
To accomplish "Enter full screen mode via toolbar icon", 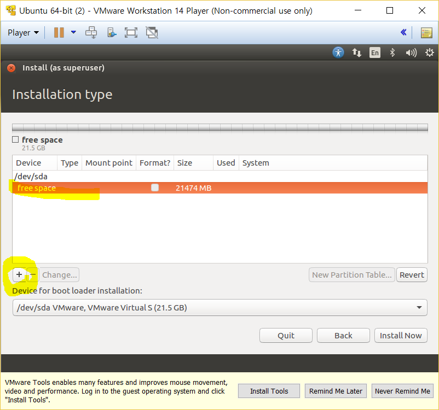I will [x=131, y=33].
